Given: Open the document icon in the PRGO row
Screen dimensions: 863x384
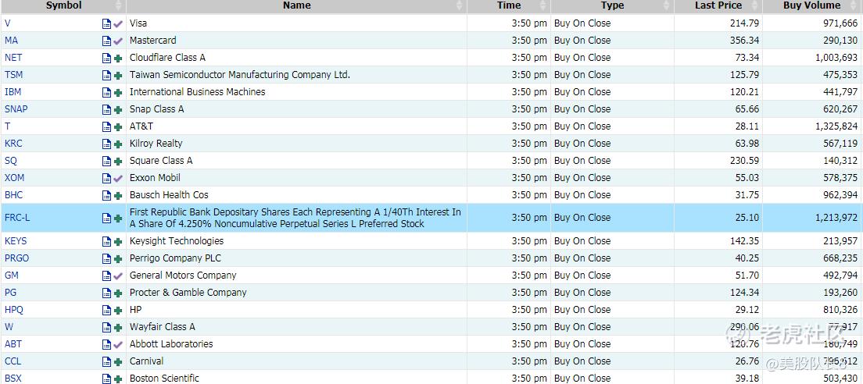Looking at the screenshot, I should [106, 259].
